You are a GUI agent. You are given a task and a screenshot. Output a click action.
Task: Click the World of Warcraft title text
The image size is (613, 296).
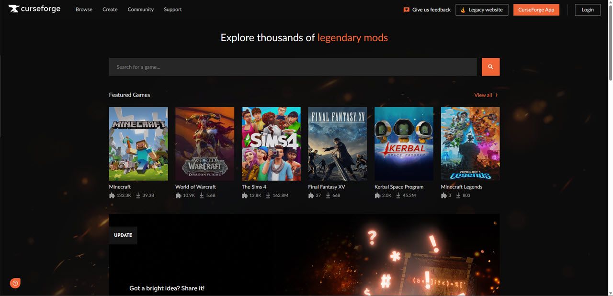[195, 187]
